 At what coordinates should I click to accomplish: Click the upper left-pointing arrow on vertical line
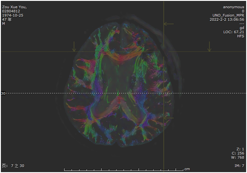(x=169, y=24)
